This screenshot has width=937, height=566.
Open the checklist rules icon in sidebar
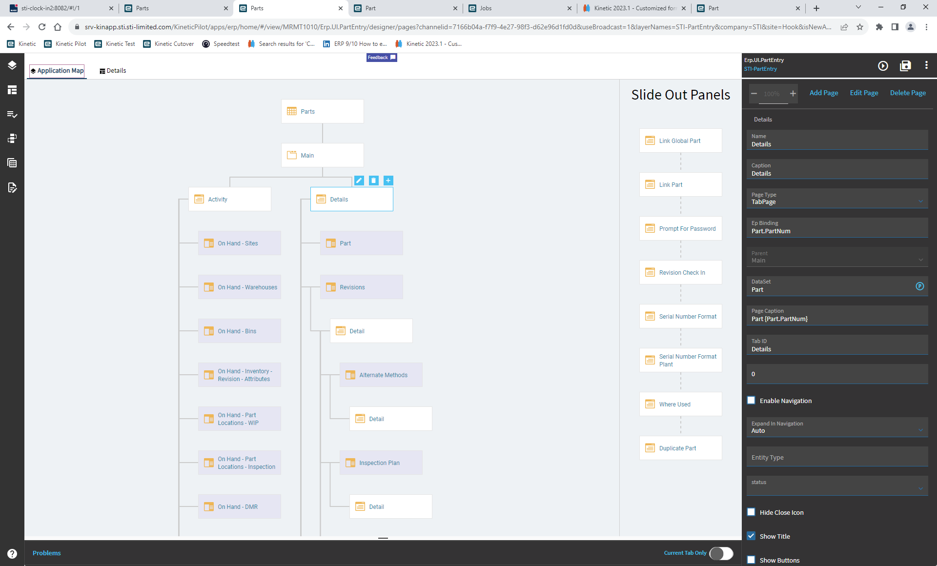tap(12, 114)
